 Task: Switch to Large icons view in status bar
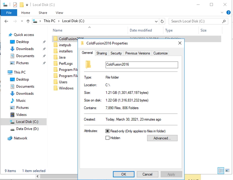pos(227,171)
